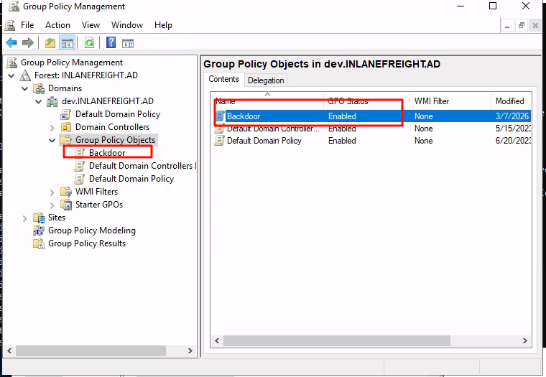Click the Up one level folder icon
546x377 pixels.
(x=50, y=43)
